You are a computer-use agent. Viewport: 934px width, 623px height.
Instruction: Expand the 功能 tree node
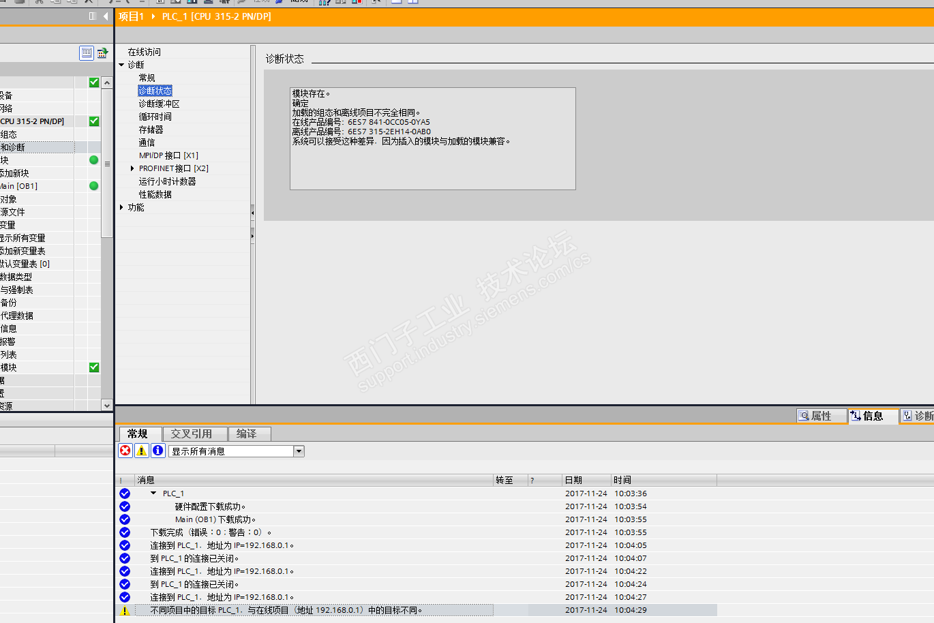point(122,207)
